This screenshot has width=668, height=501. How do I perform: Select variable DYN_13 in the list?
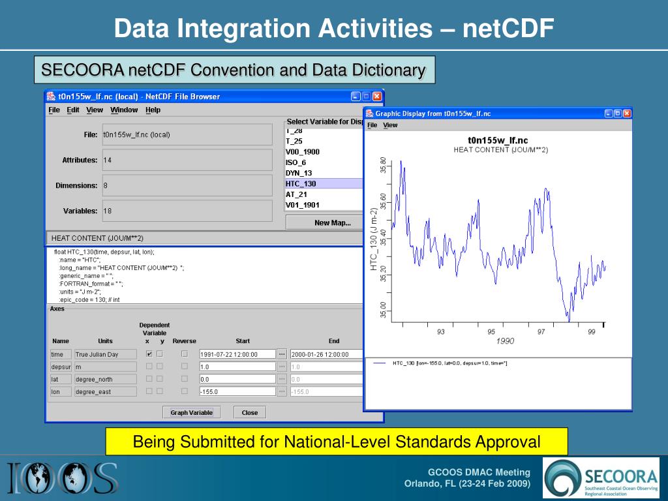pyautogui.click(x=324, y=174)
